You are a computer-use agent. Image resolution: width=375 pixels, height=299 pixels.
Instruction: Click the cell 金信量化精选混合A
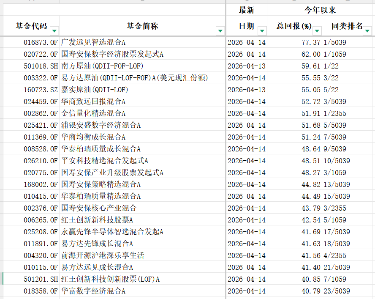click(x=93, y=113)
